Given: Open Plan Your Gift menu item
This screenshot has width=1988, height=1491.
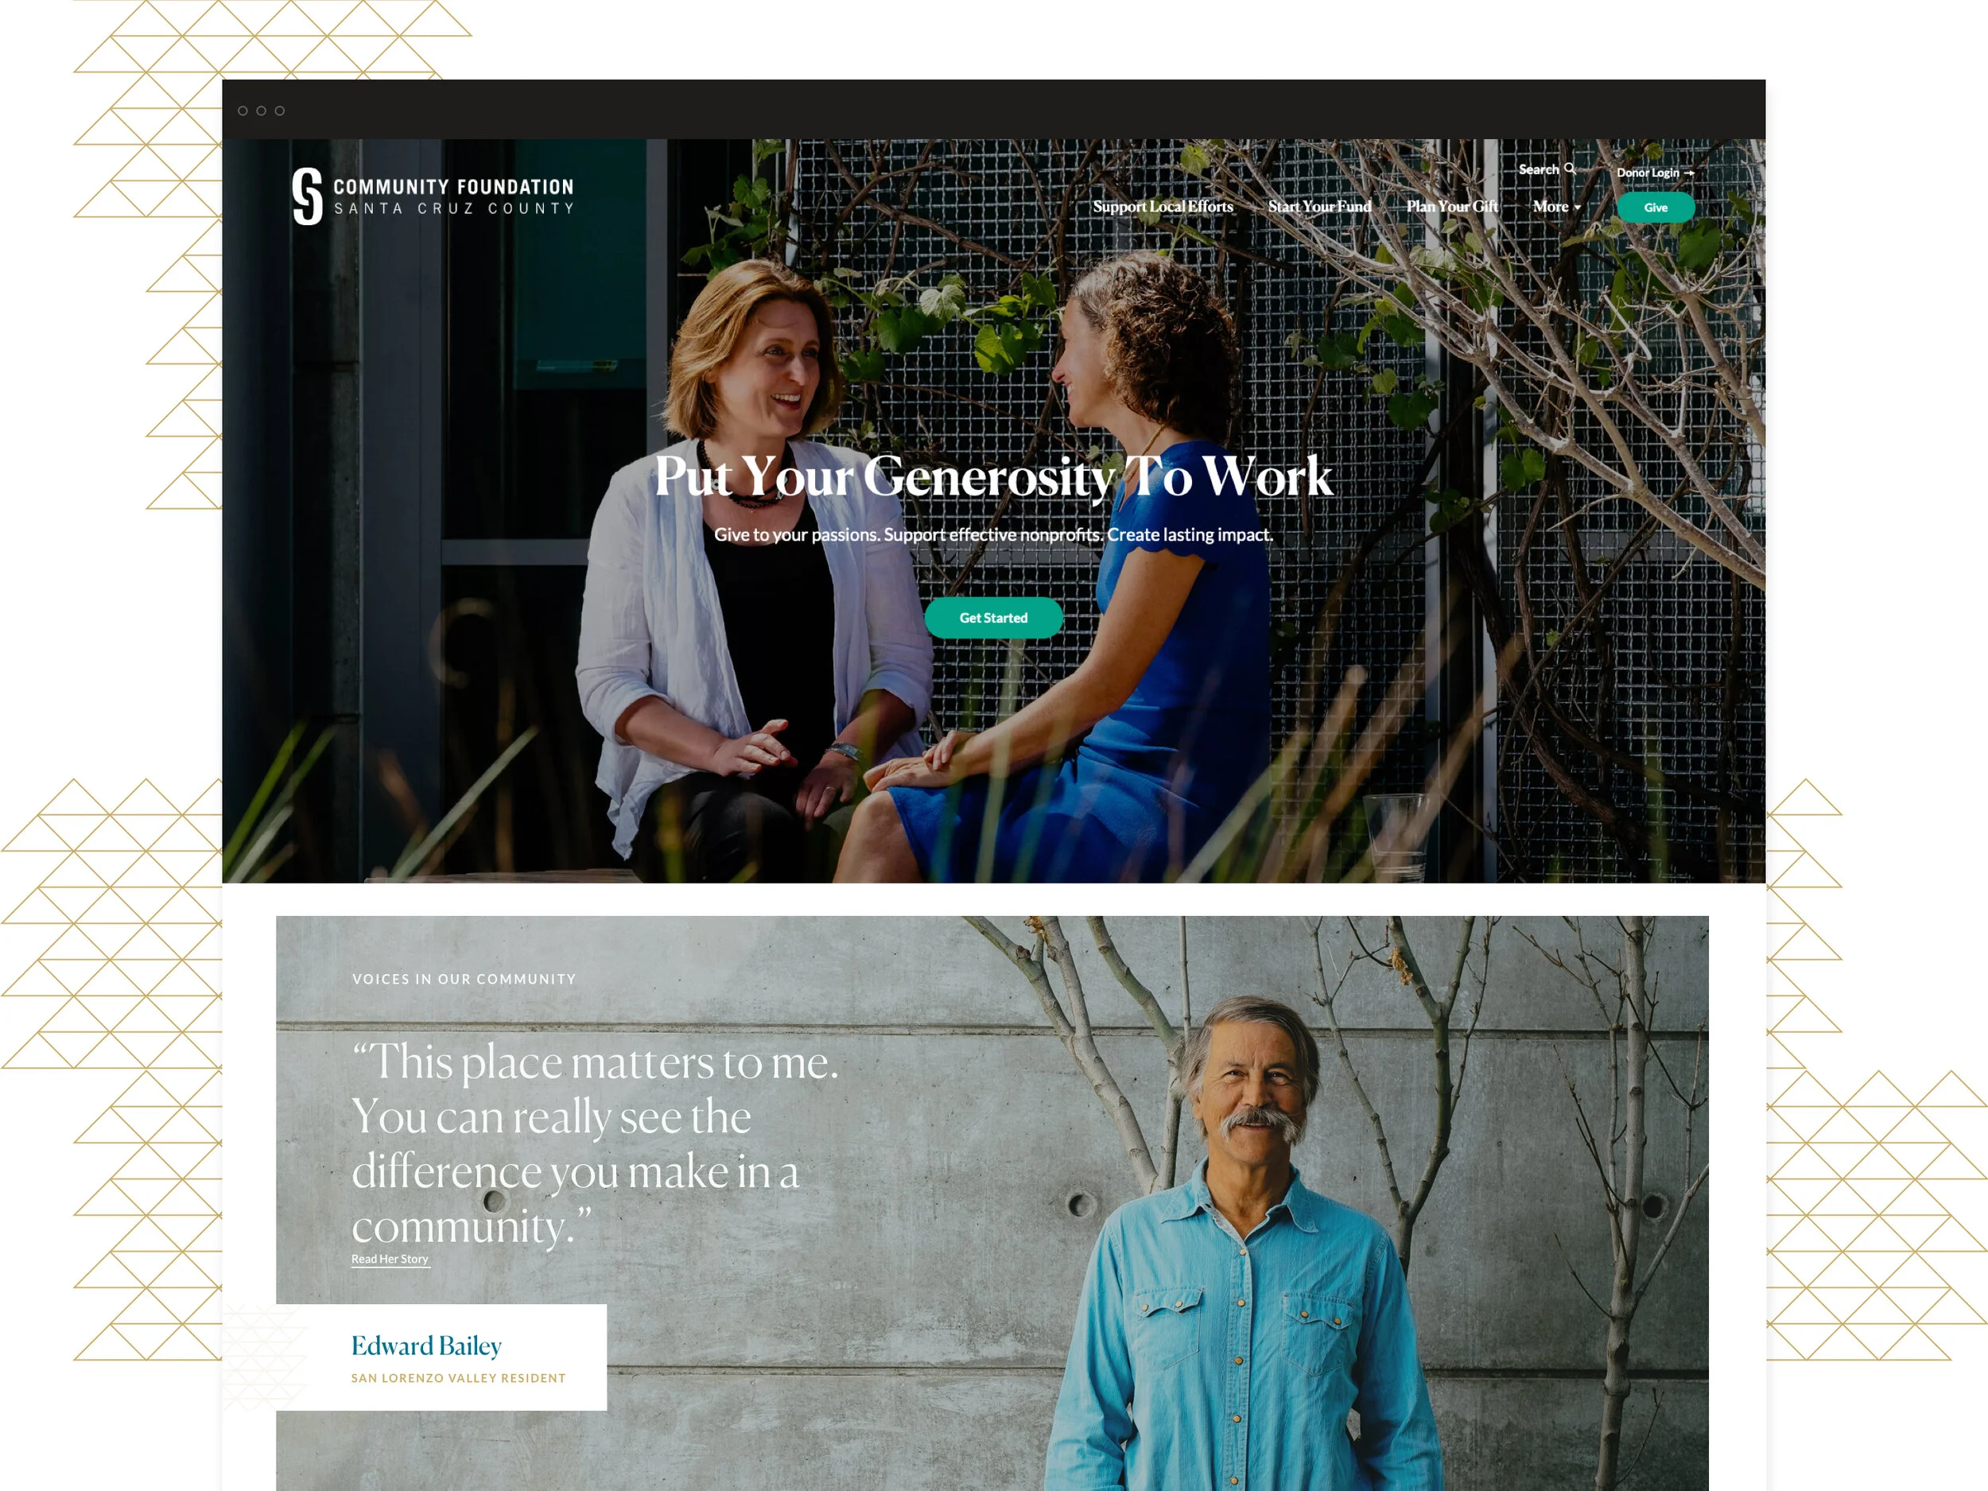Looking at the screenshot, I should 1451,207.
